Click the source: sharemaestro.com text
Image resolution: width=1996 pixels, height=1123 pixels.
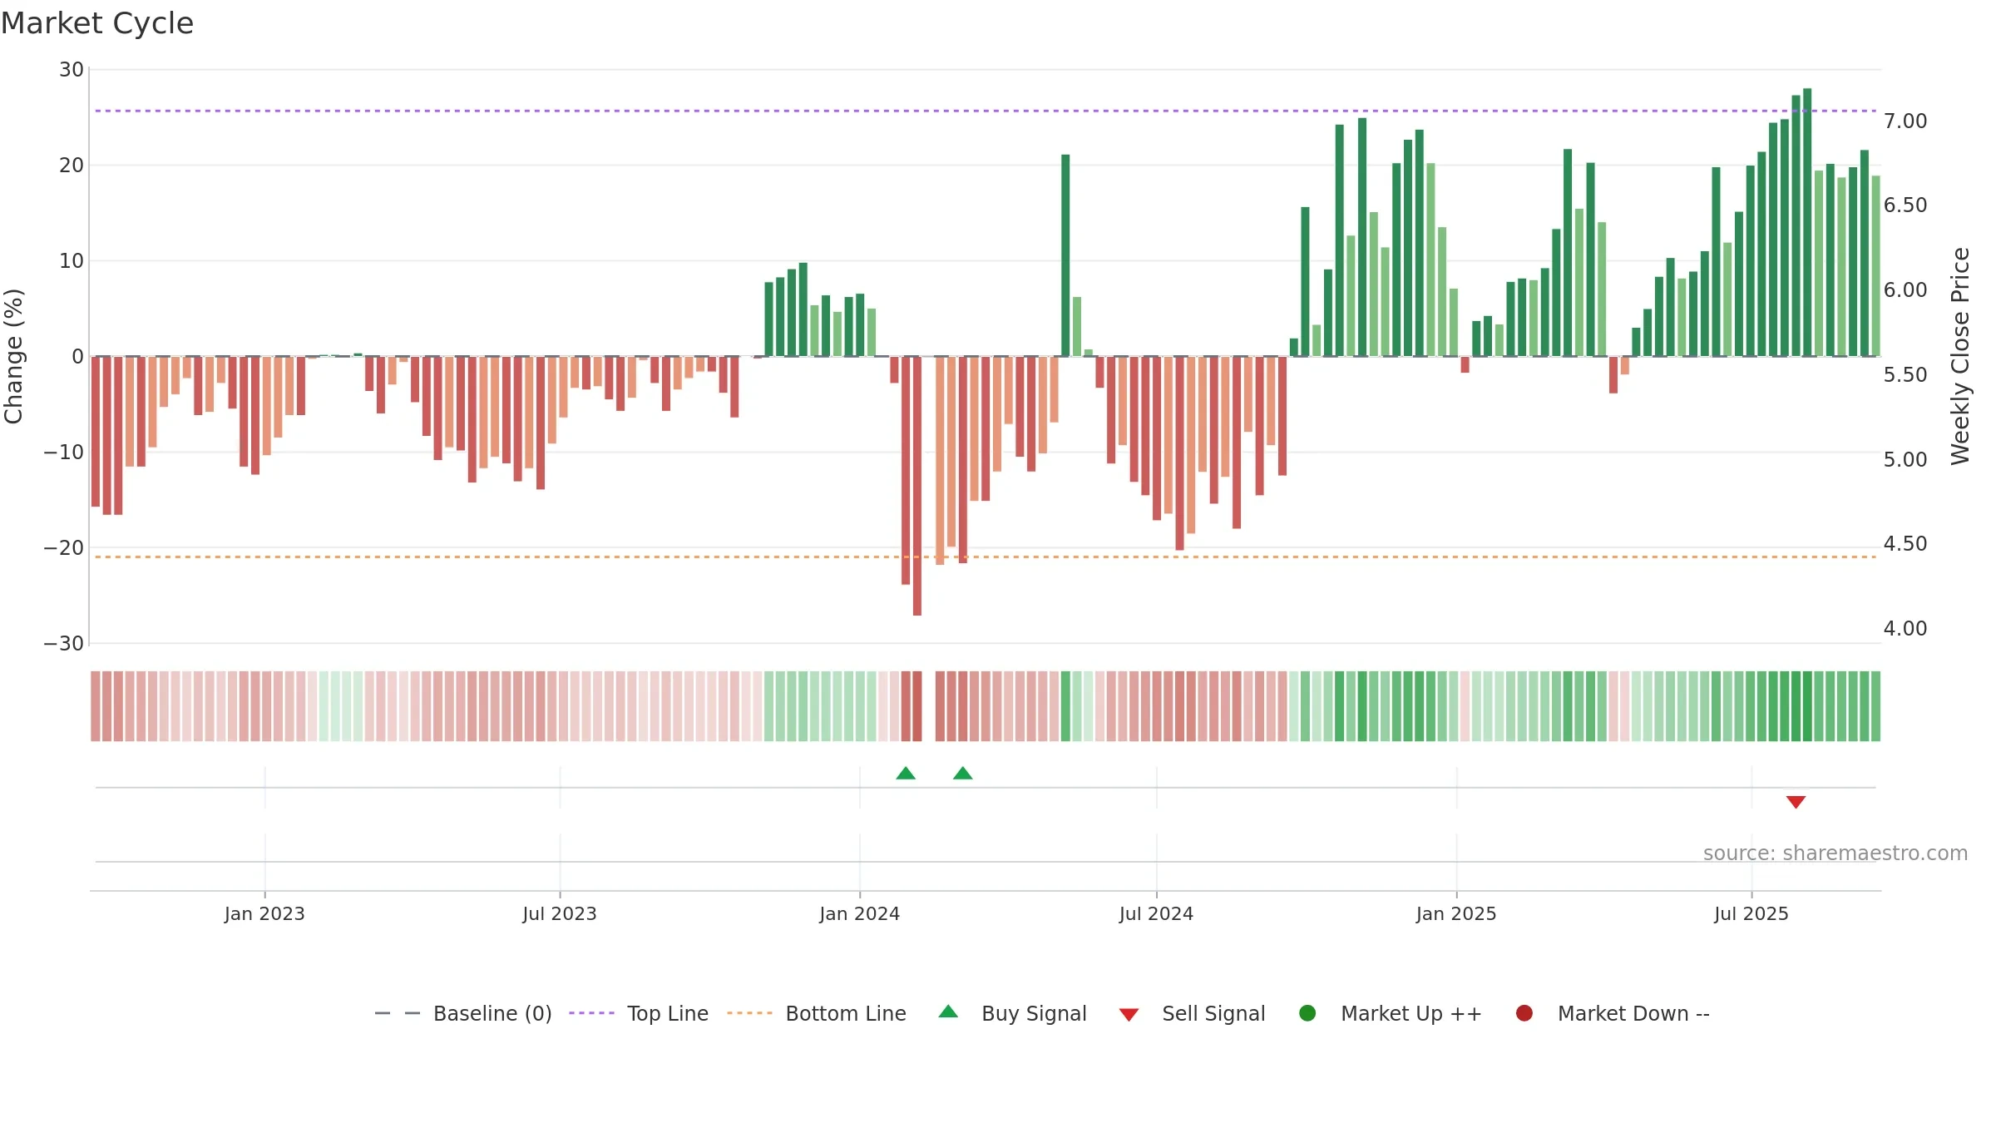pos(1835,853)
